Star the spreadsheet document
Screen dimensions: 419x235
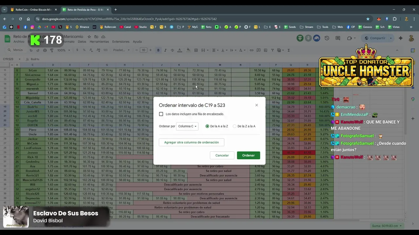point(89,37)
